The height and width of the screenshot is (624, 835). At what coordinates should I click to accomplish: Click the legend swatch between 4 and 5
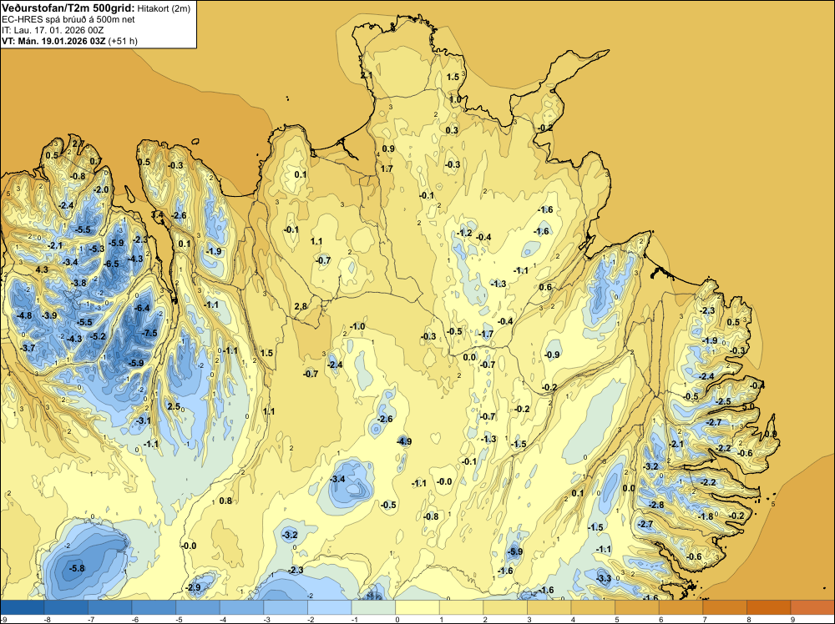tap(594, 607)
